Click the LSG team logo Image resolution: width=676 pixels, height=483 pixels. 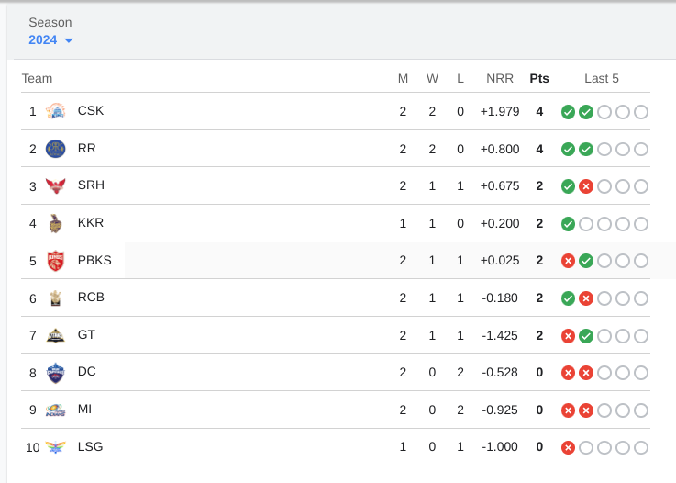coord(56,447)
